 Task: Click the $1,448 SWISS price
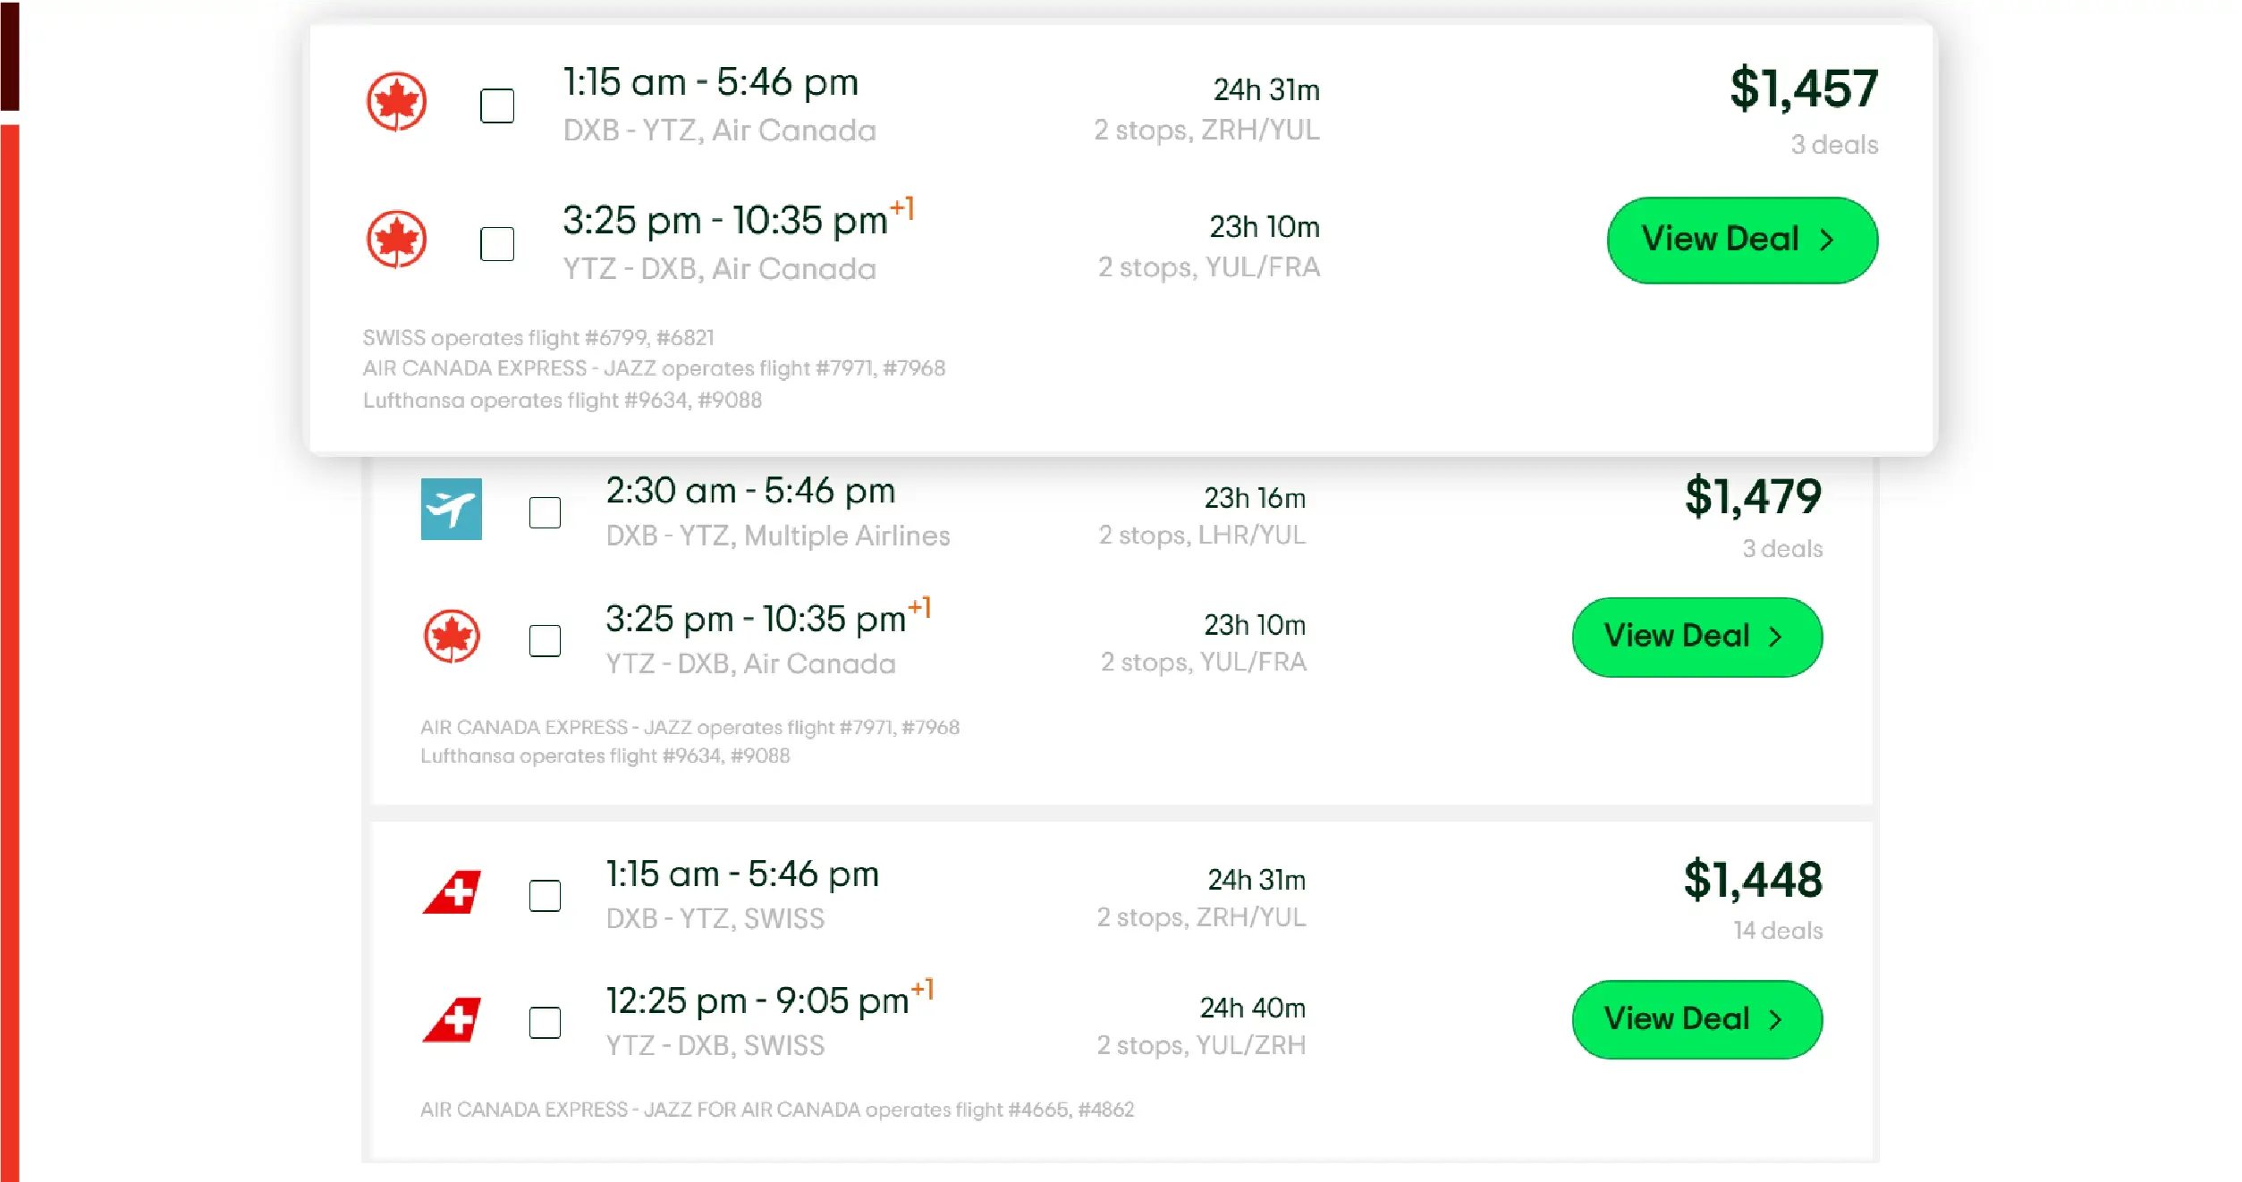point(1752,880)
